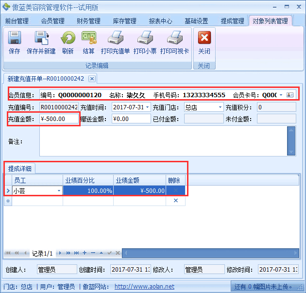Close the 新建充值开单 document tab

[x=92, y=79]
